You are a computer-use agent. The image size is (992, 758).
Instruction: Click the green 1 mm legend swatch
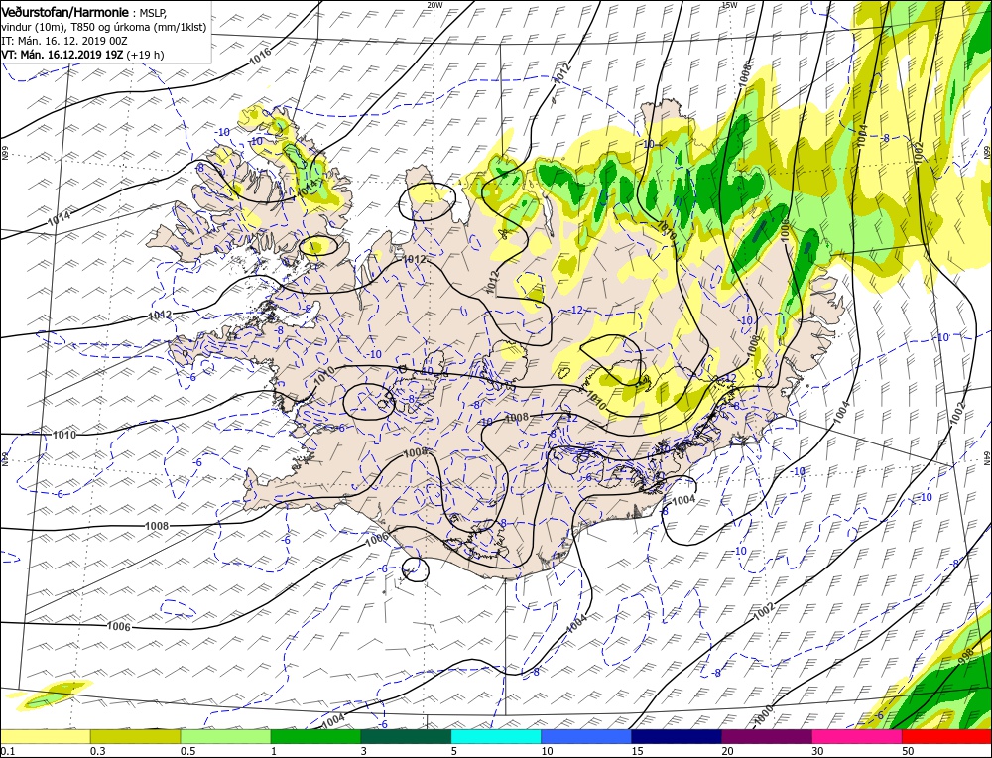[x=315, y=736]
